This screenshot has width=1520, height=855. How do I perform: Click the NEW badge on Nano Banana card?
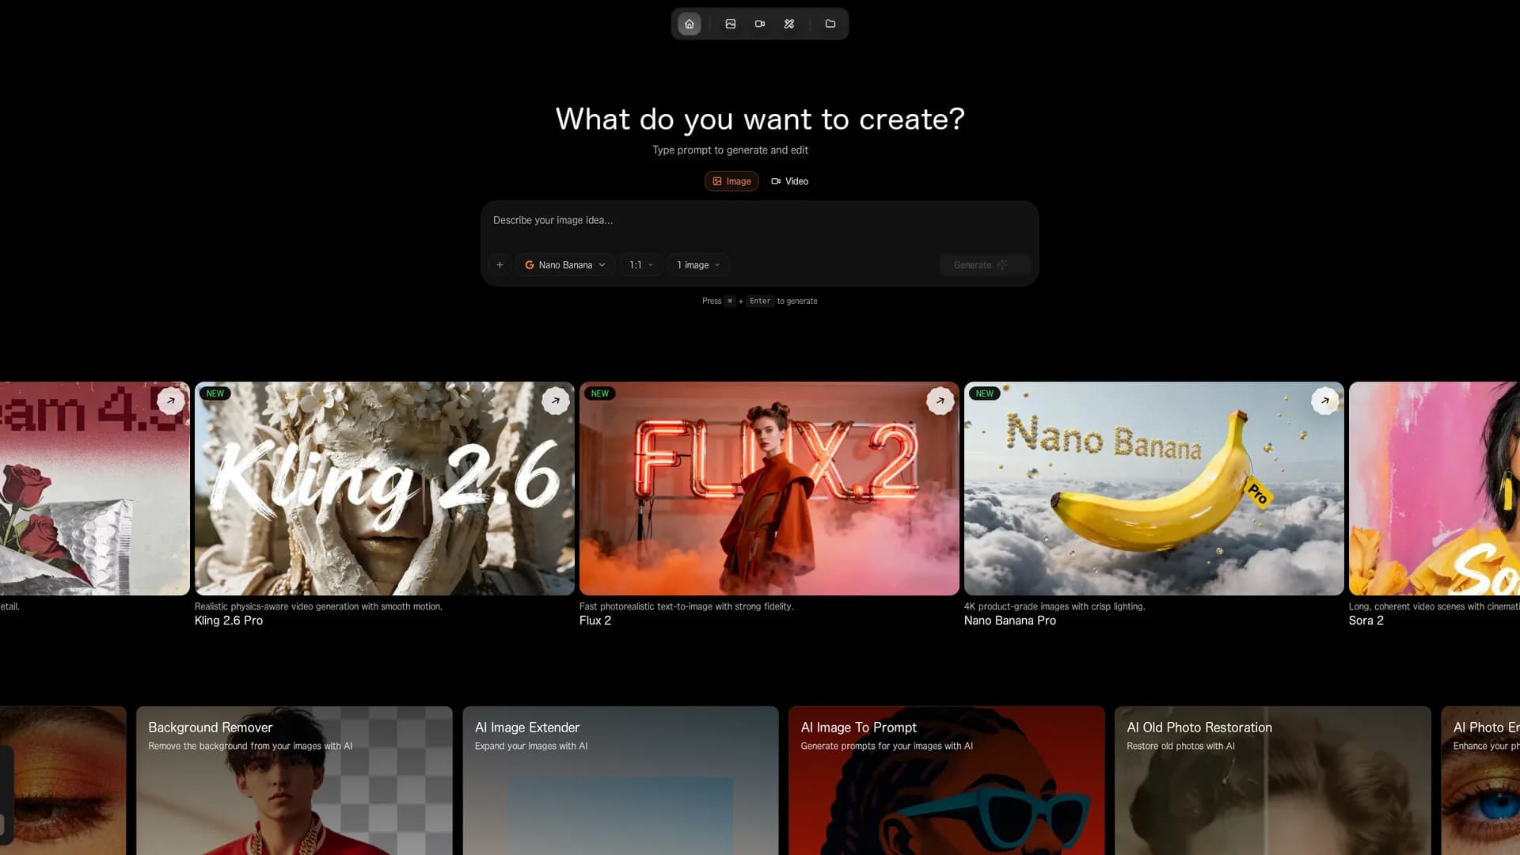(x=985, y=393)
